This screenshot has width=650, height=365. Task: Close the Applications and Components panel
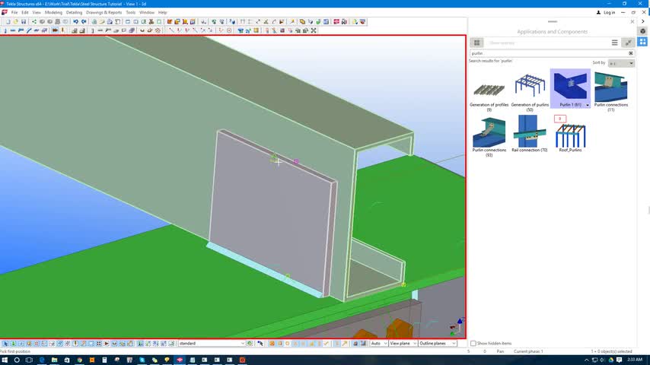pos(632,21)
